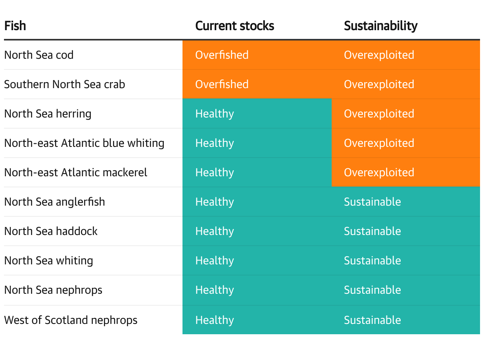Click Sustainable cell for West of Scotland nephrops
This screenshot has height=339, width=484.
[x=372, y=320]
